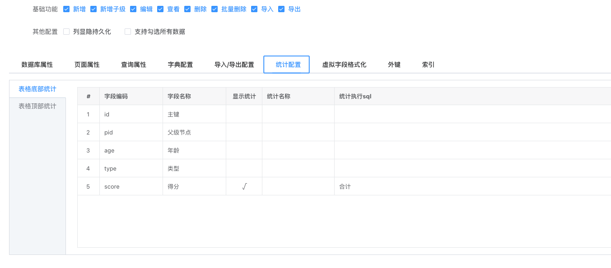This screenshot has height=268, width=611.
Task: Switch to 虚拟字段格式化 tab
Action: point(344,65)
